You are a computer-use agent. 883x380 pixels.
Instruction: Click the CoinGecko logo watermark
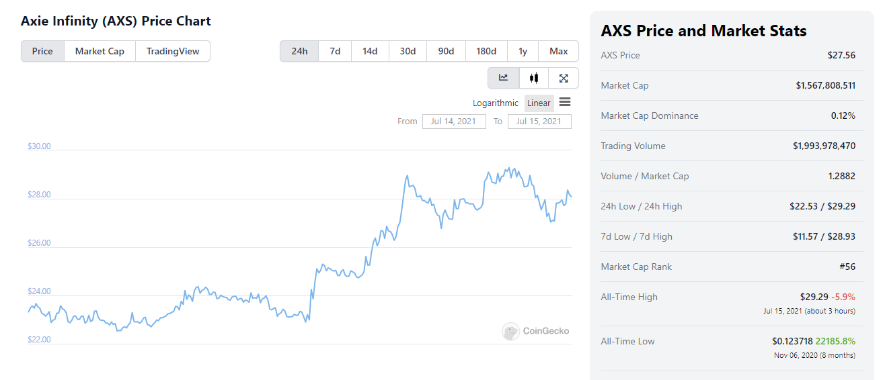click(535, 331)
